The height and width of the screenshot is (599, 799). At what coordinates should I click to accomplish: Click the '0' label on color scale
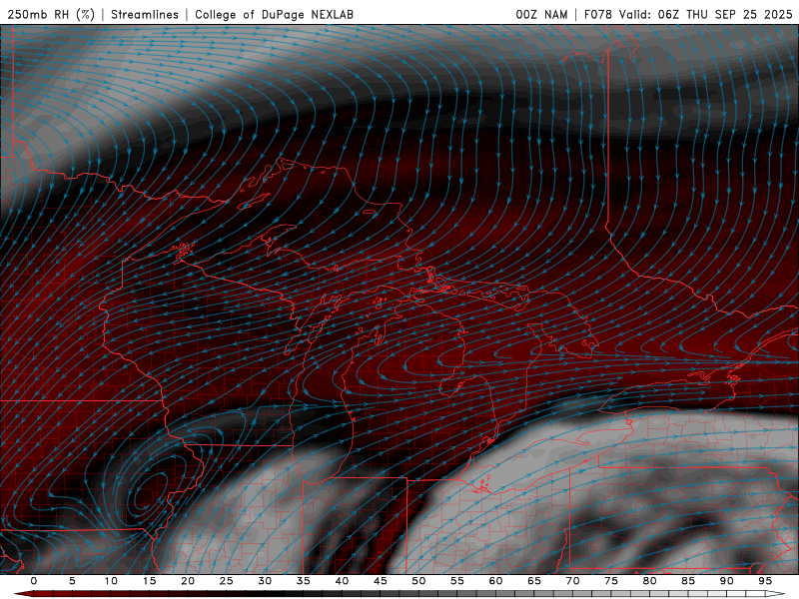(x=34, y=581)
